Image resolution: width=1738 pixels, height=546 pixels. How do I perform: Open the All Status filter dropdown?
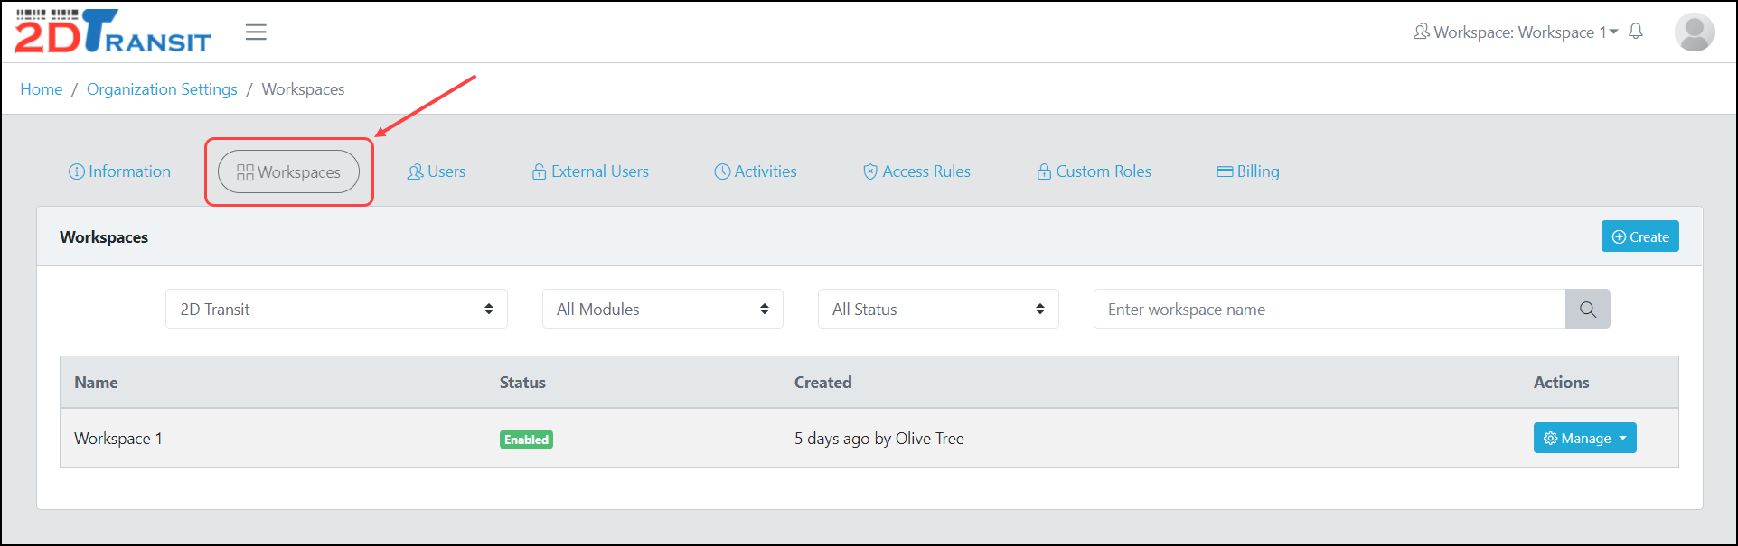click(938, 310)
